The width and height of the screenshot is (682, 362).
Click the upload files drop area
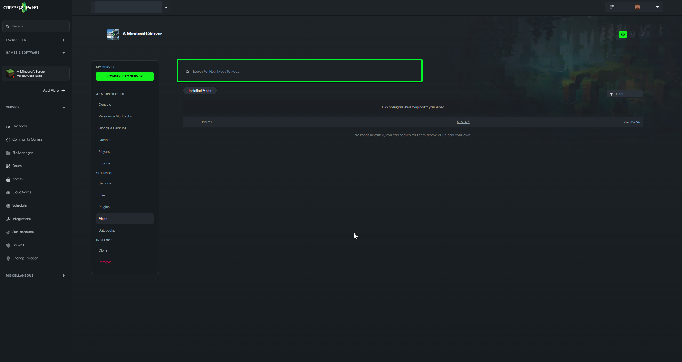click(413, 107)
